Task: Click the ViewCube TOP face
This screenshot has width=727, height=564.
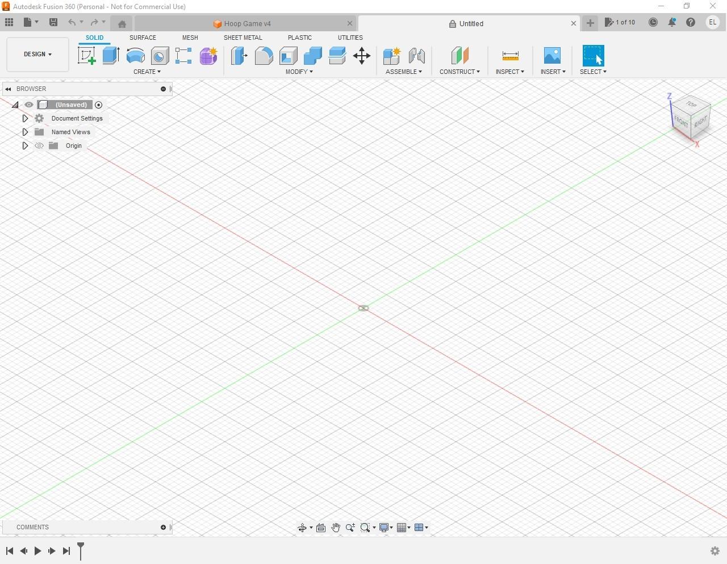Action: (691, 105)
